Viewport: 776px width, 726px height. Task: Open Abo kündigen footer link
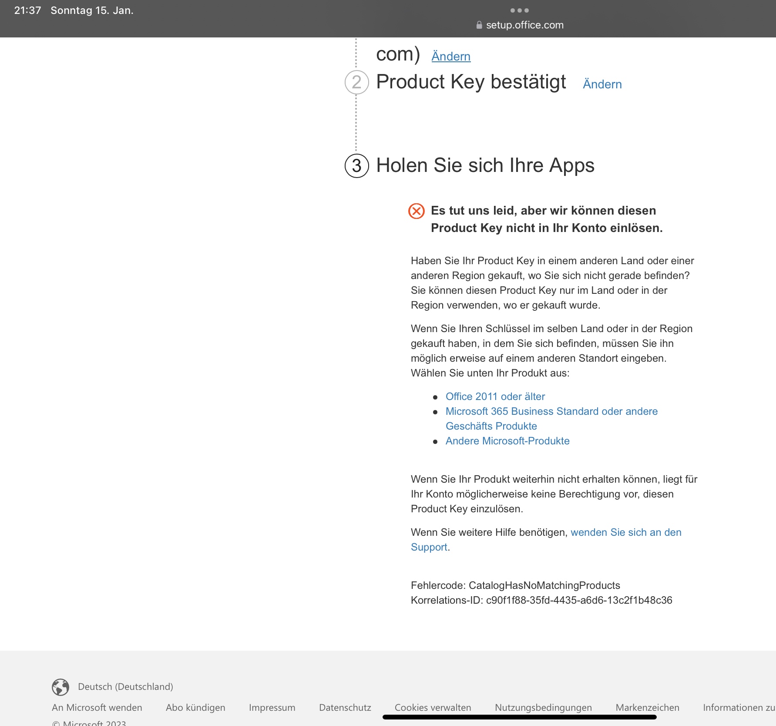point(195,708)
